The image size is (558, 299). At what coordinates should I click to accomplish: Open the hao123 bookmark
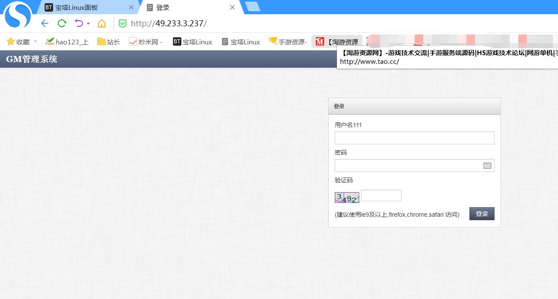tap(67, 42)
